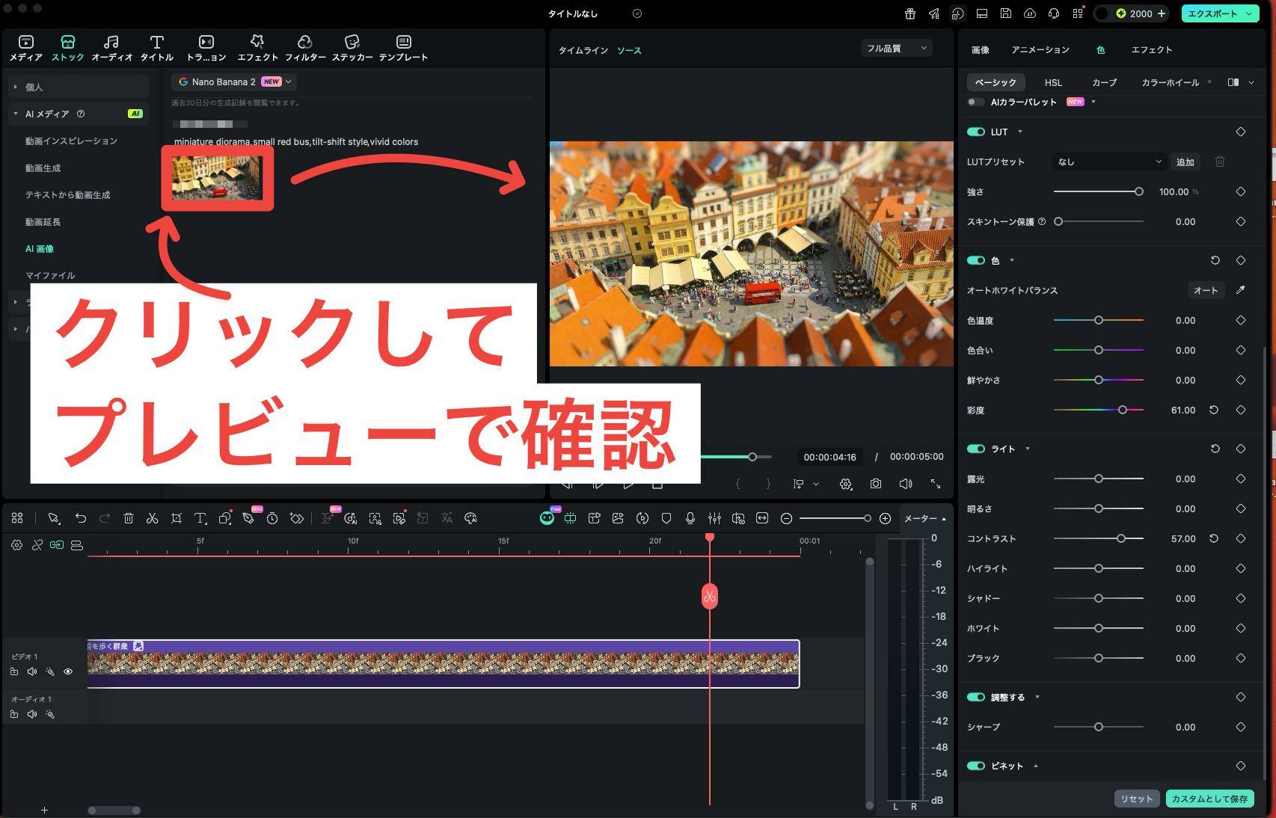Mute the ビデオ 1 track speaker
Image resolution: width=1276 pixels, height=818 pixels.
coord(32,671)
